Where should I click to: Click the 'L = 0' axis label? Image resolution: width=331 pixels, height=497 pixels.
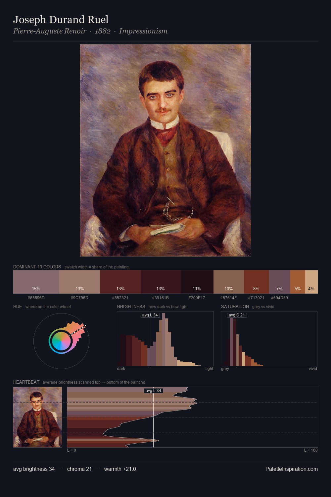point(71,450)
